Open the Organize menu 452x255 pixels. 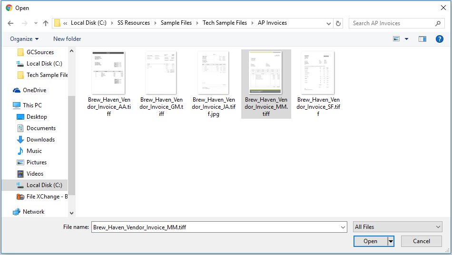click(x=24, y=39)
